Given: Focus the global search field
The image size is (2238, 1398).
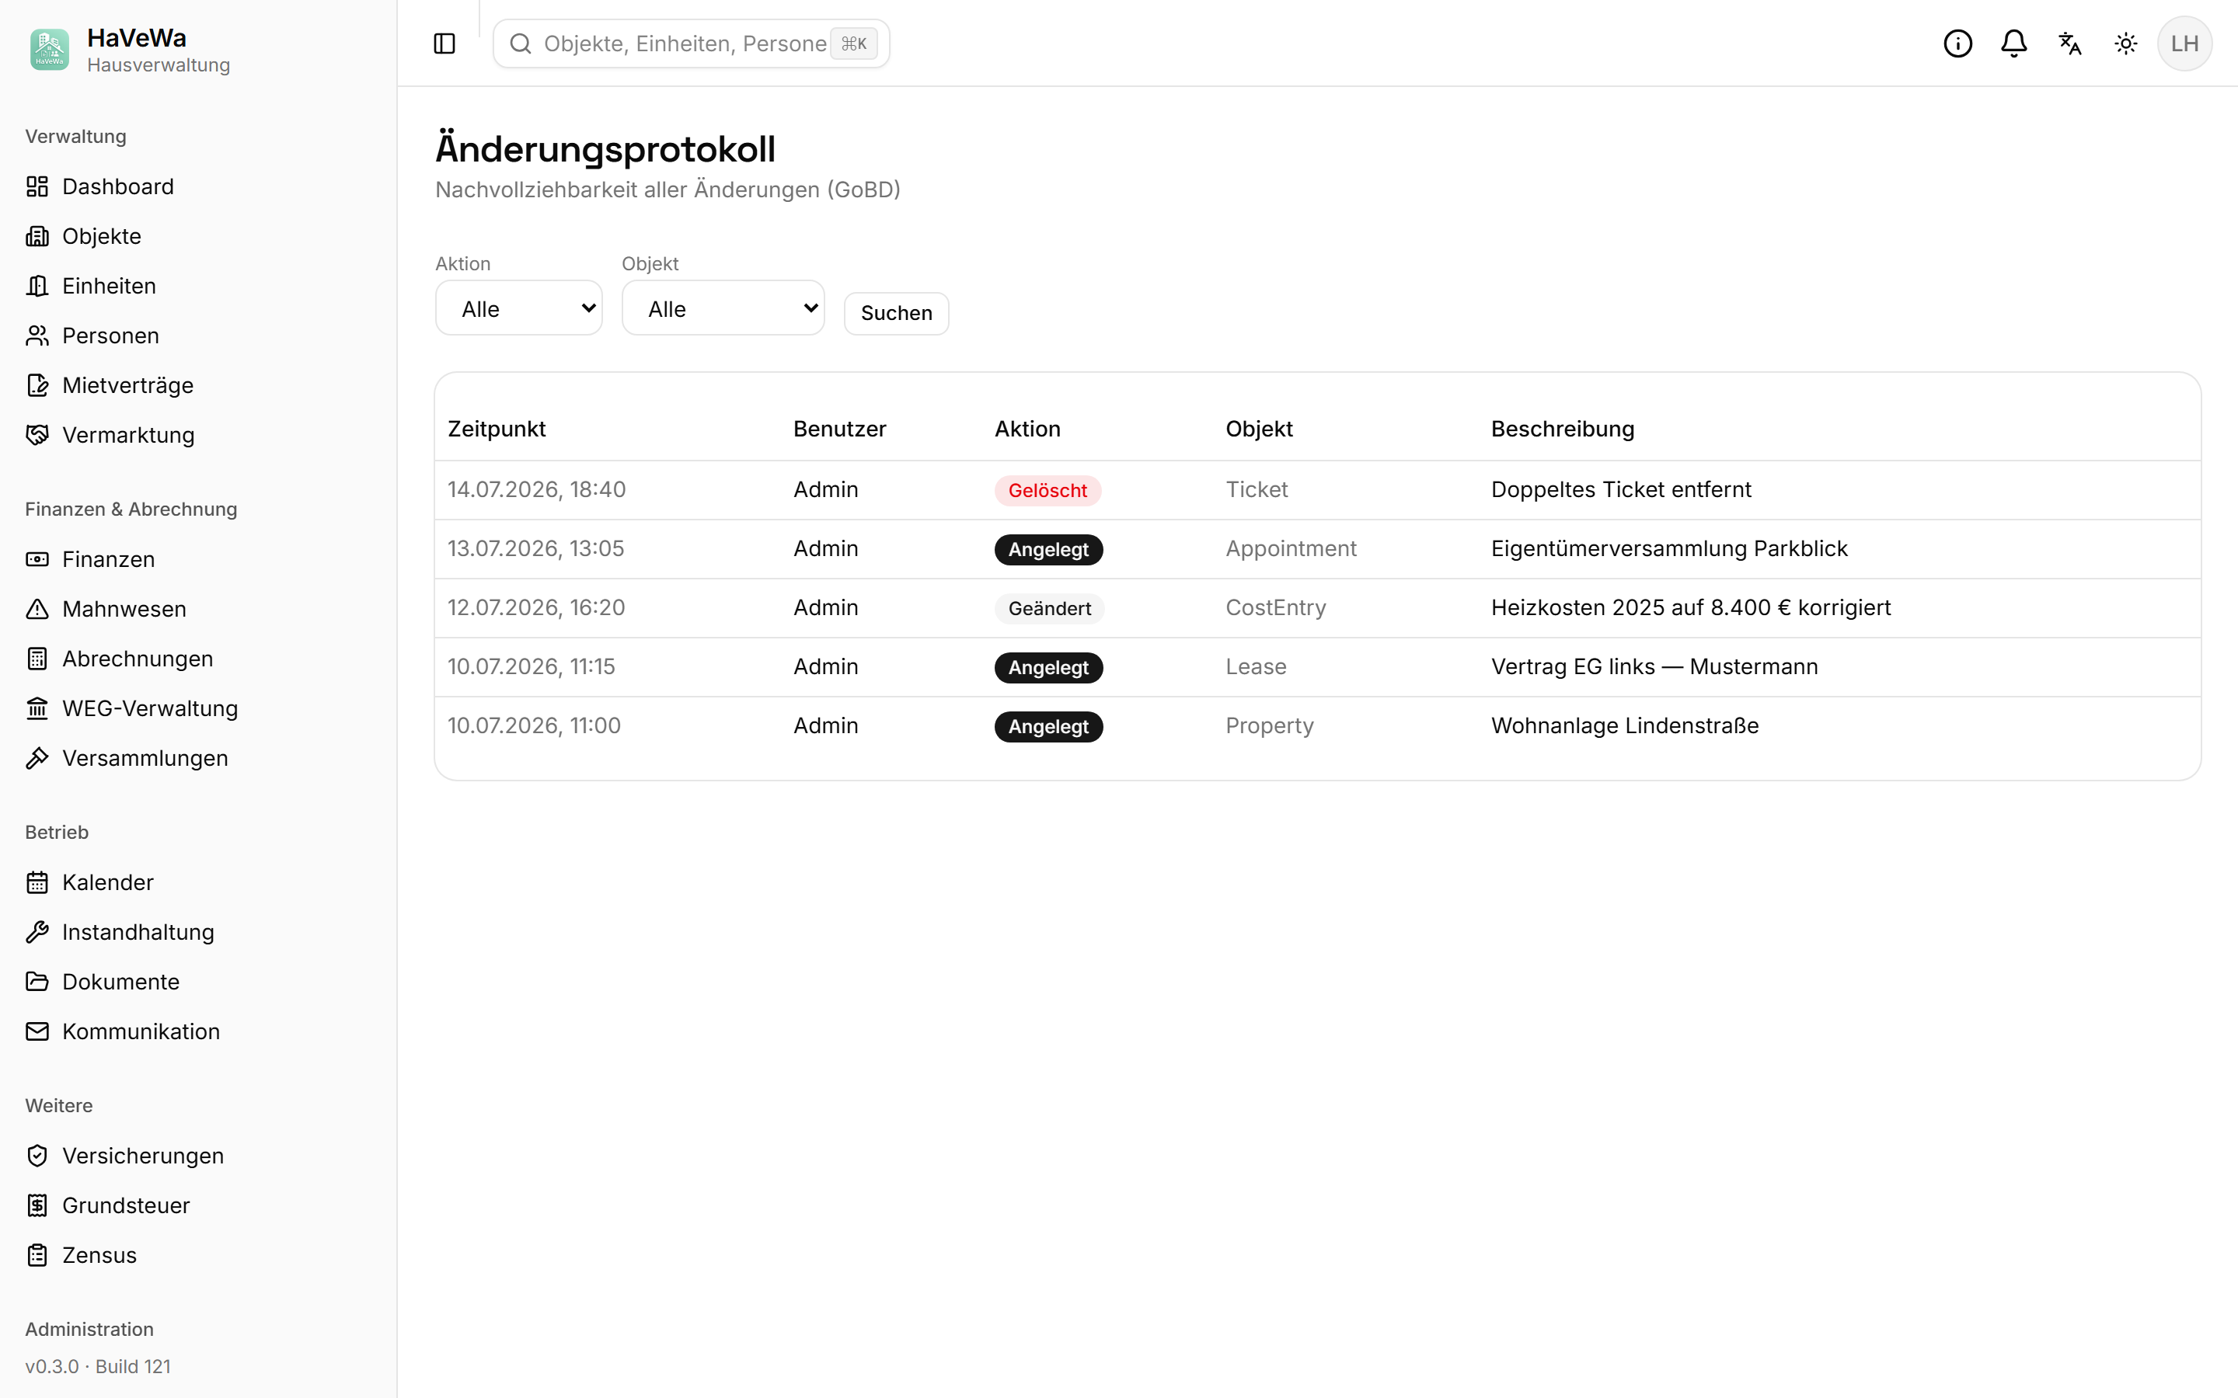Looking at the screenshot, I should (x=691, y=43).
